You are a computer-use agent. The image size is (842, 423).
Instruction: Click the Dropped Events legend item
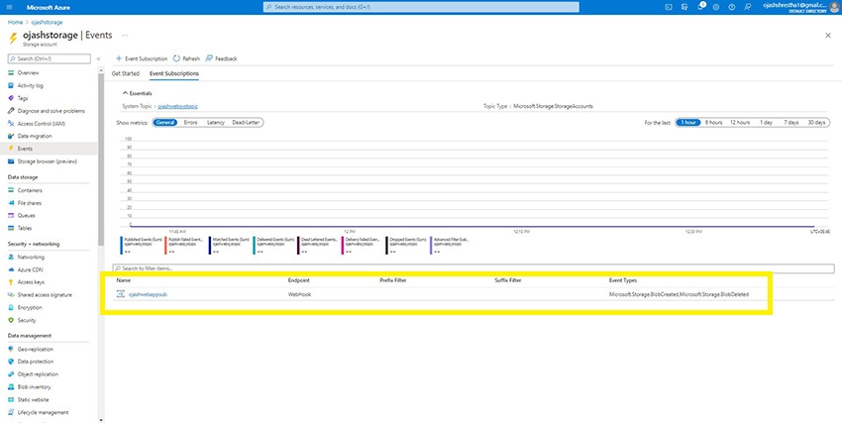[x=406, y=245]
